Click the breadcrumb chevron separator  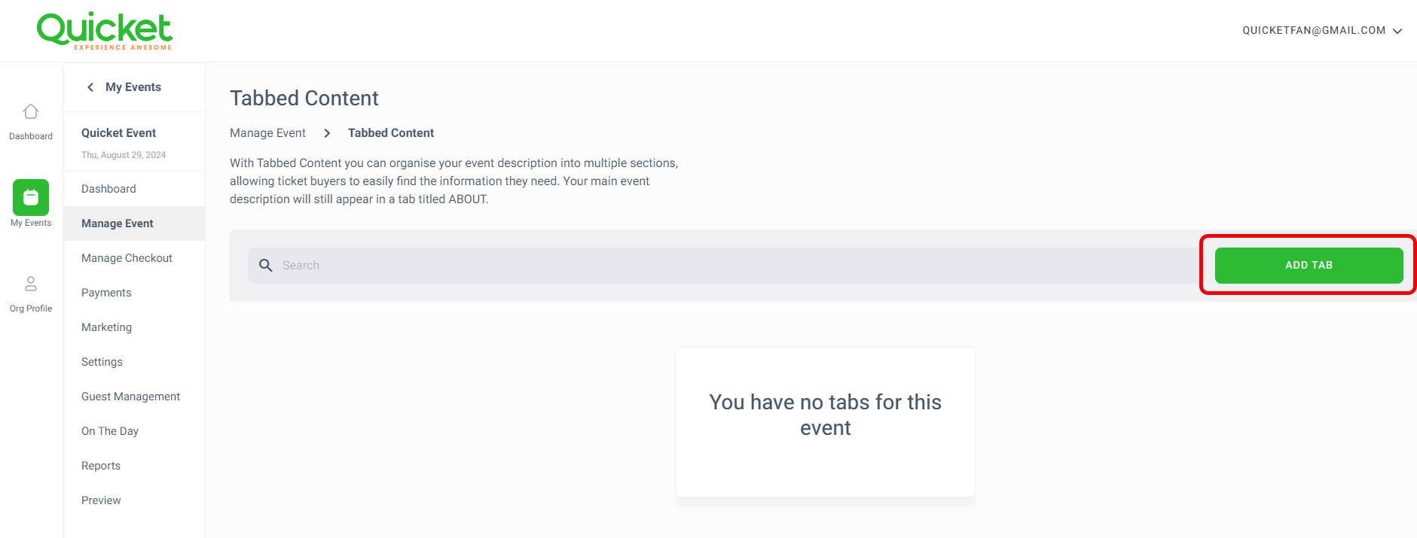coord(327,133)
